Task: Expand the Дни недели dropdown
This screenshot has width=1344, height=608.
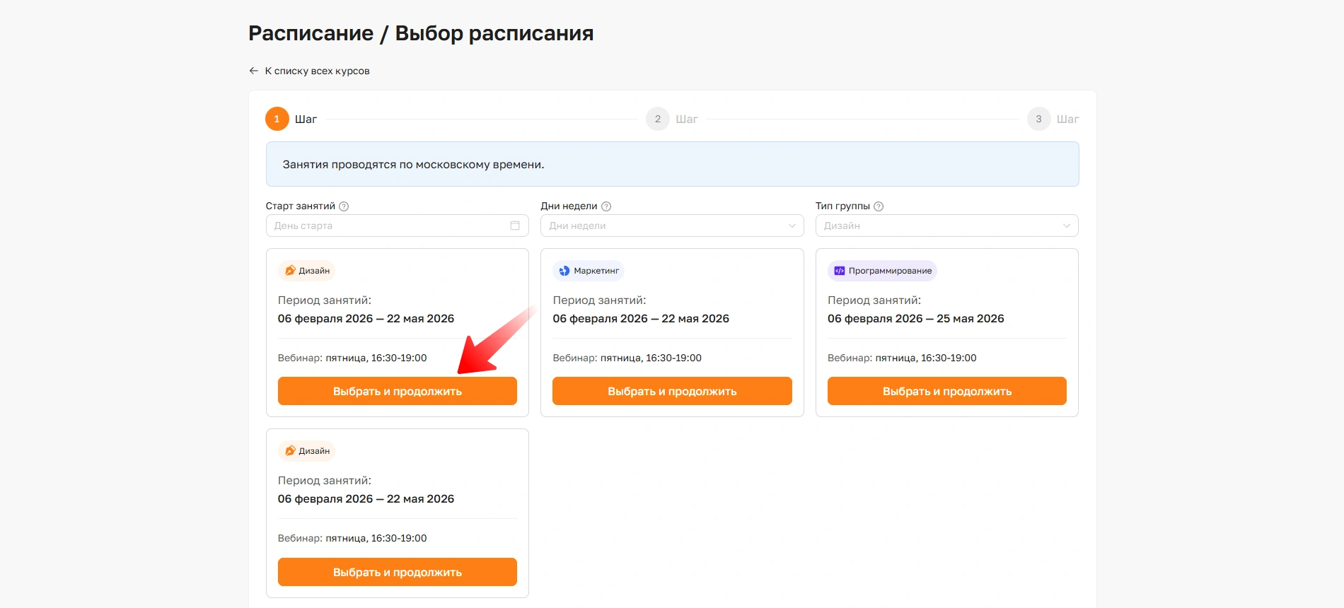Action: pos(671,226)
